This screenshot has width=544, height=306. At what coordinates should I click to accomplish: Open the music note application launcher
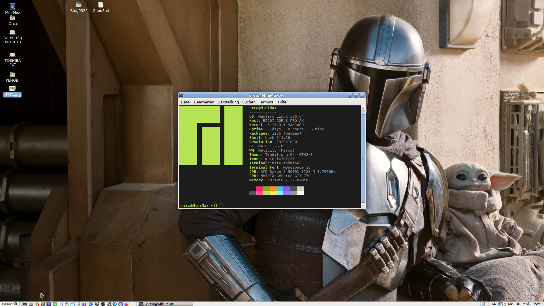click(79, 304)
